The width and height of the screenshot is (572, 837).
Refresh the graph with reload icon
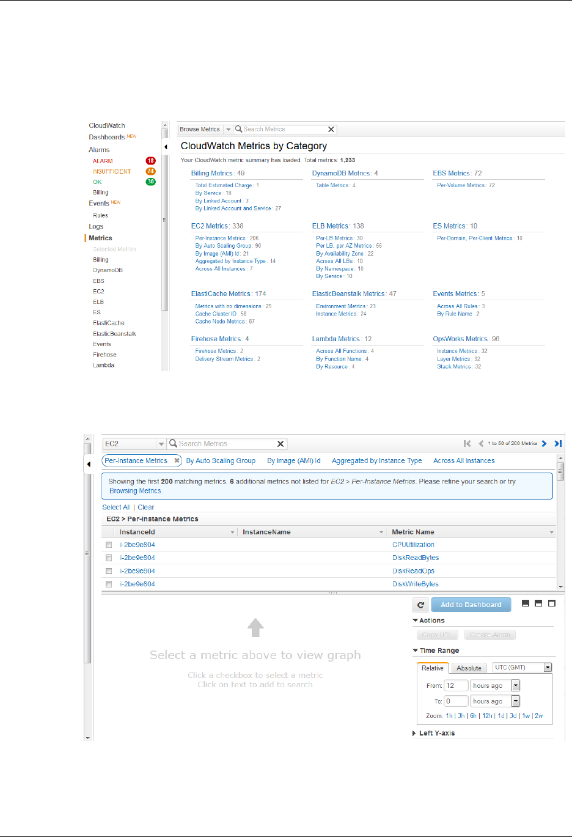point(420,605)
